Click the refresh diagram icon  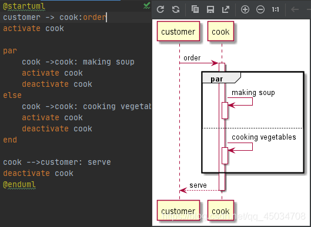tap(160, 9)
